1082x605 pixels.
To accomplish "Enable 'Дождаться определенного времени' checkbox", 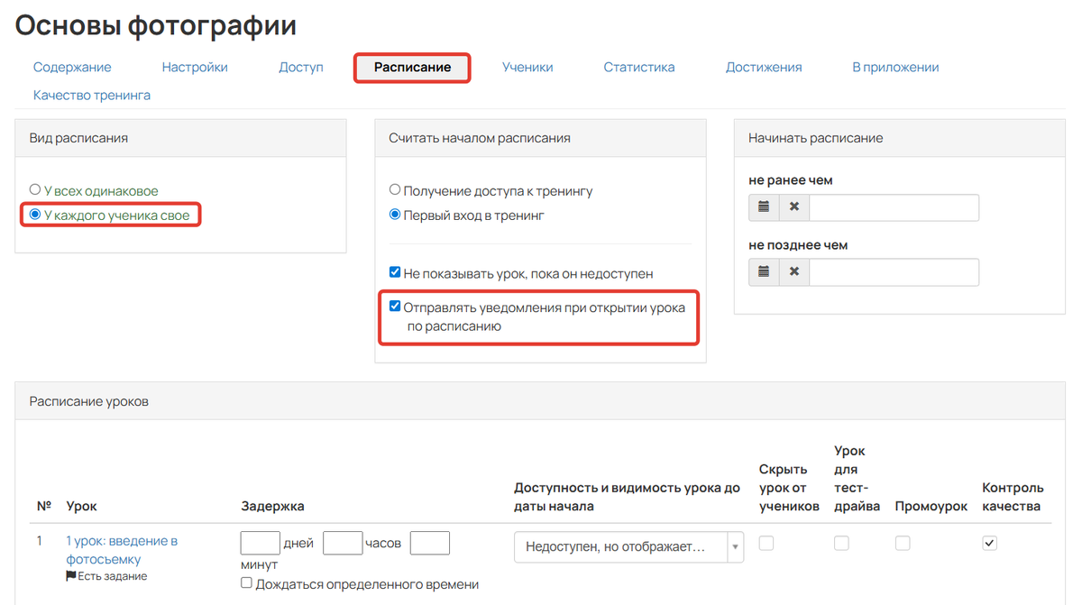I will click(247, 583).
